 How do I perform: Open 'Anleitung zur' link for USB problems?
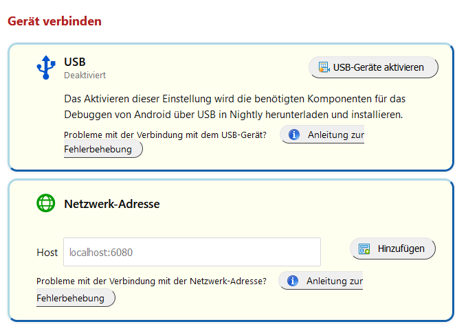tap(335, 135)
